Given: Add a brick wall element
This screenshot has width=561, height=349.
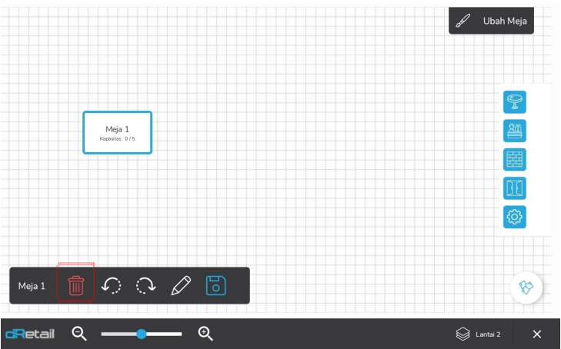Looking at the screenshot, I should coord(514,159).
